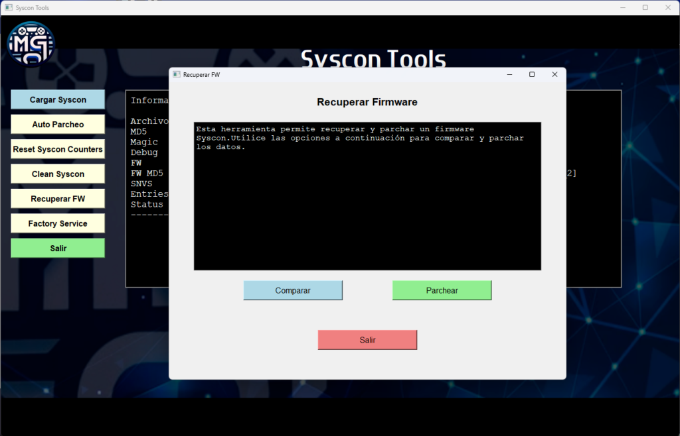680x436 pixels.
Task: Click the MG logo in the top-left corner
Action: click(x=31, y=44)
